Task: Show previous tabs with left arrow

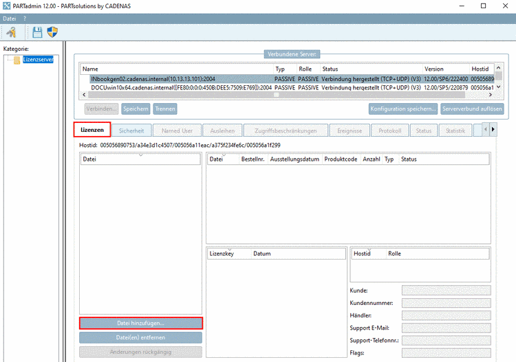Action: 486,129
